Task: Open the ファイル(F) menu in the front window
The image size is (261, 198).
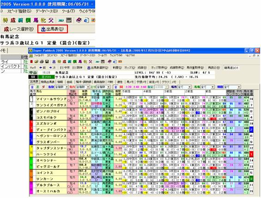Action: pos(39,56)
